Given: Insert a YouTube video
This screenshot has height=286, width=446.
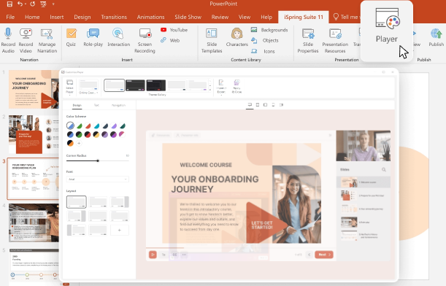Looking at the screenshot, I should (174, 30).
